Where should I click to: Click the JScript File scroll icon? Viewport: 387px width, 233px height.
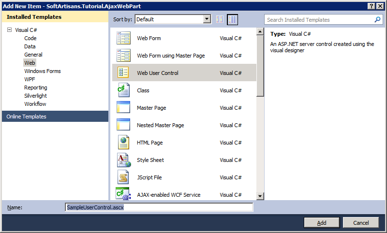[123, 177]
